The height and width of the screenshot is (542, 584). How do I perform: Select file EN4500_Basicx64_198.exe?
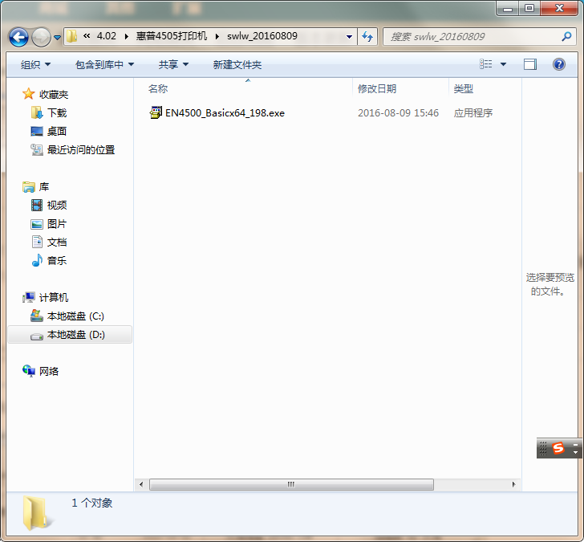tap(225, 112)
